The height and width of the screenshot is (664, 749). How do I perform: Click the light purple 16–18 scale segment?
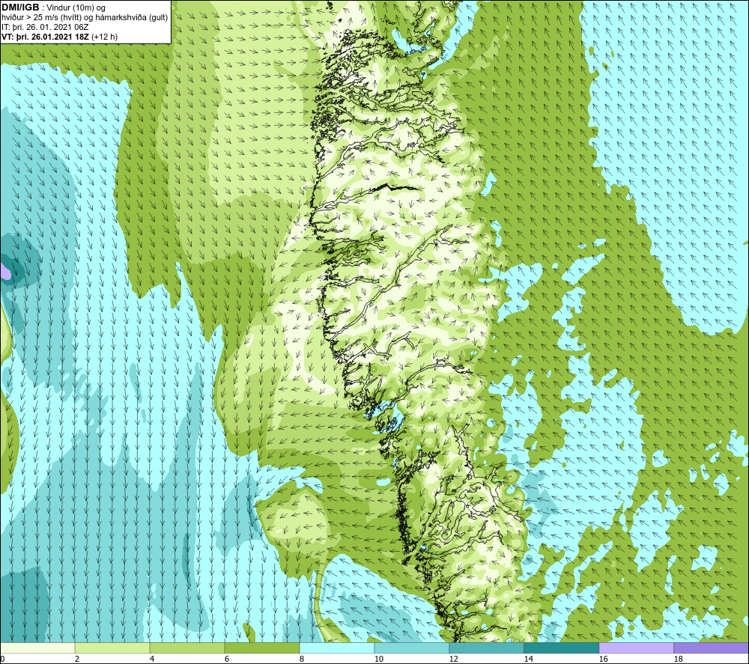(x=636, y=648)
